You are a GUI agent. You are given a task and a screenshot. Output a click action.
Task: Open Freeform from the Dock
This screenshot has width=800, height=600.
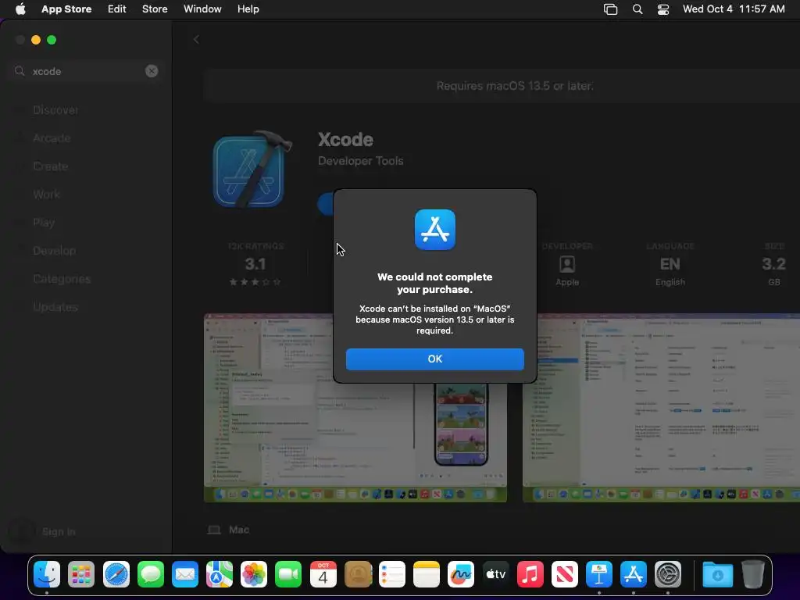(461, 574)
